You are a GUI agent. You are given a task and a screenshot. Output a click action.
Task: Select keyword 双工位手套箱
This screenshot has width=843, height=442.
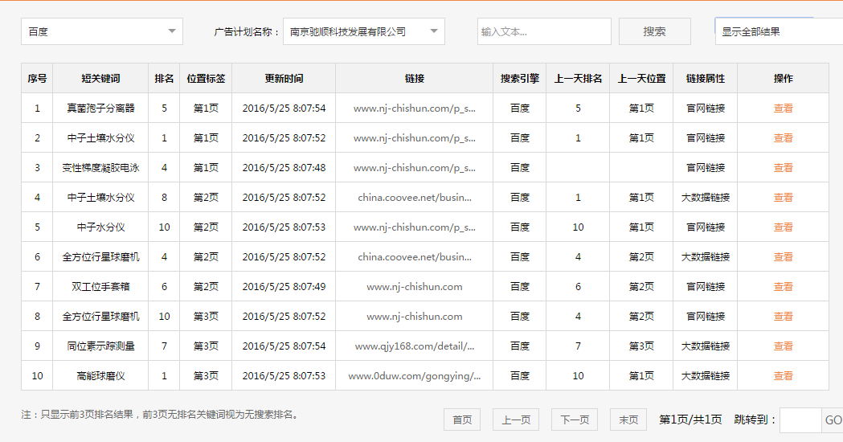[100, 287]
